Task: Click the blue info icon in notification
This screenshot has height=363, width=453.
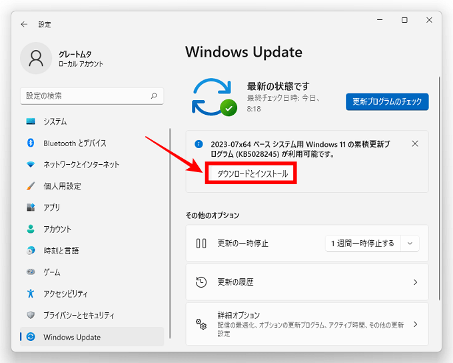Action: click(199, 144)
